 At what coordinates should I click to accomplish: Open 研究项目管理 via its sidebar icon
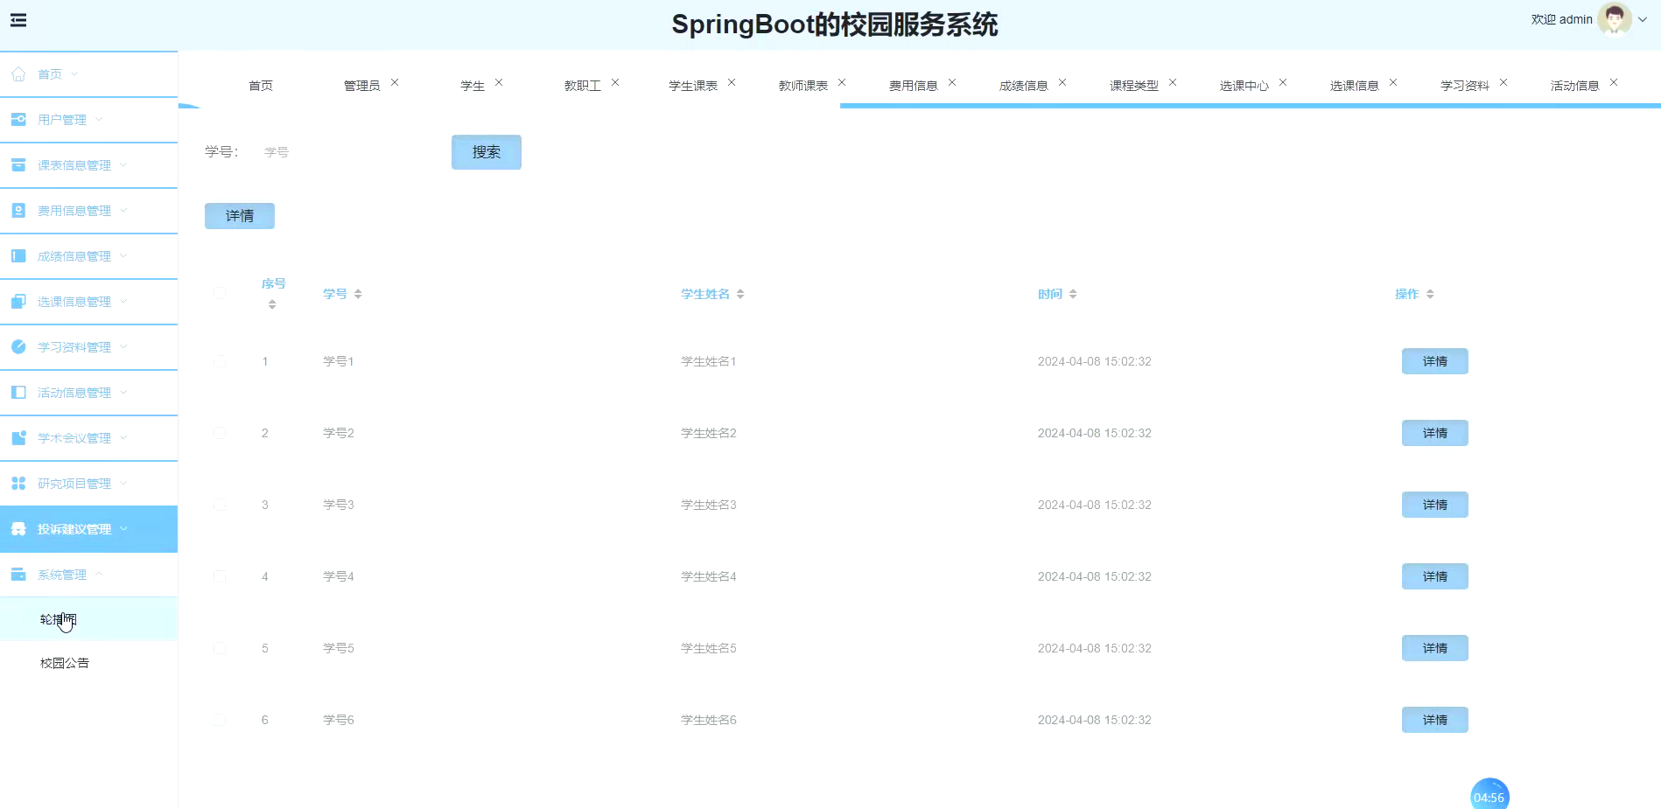pyautogui.click(x=18, y=483)
